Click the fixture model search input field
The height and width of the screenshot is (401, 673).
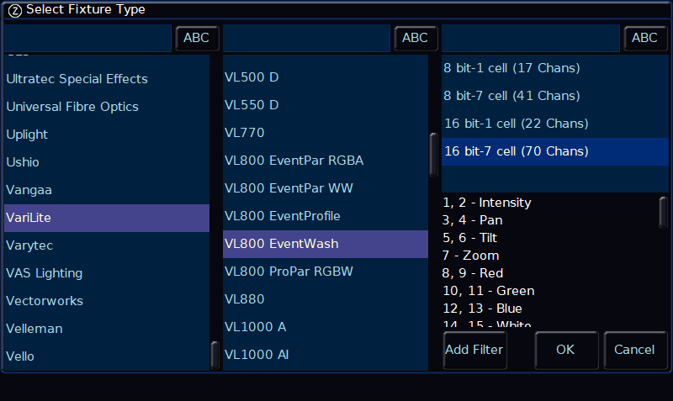[306, 38]
